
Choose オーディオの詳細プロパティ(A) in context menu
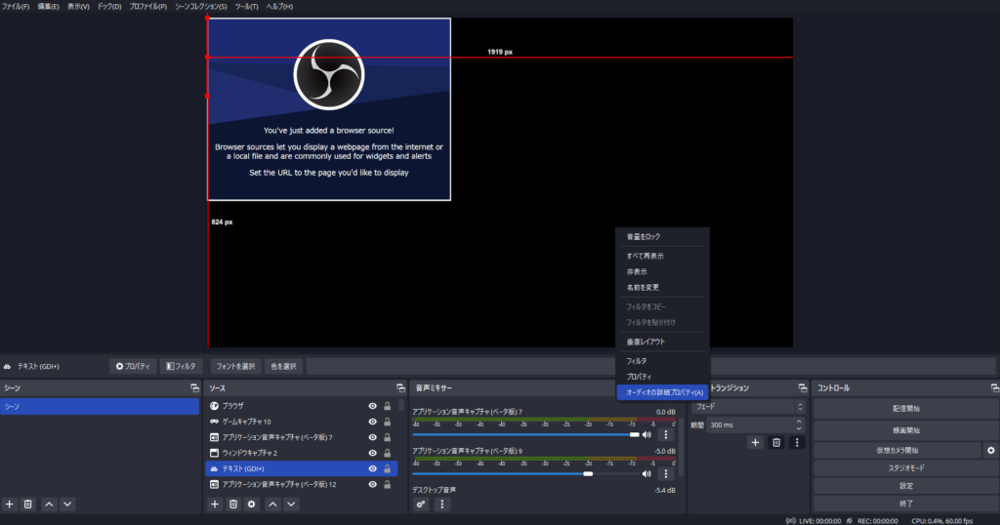(663, 392)
